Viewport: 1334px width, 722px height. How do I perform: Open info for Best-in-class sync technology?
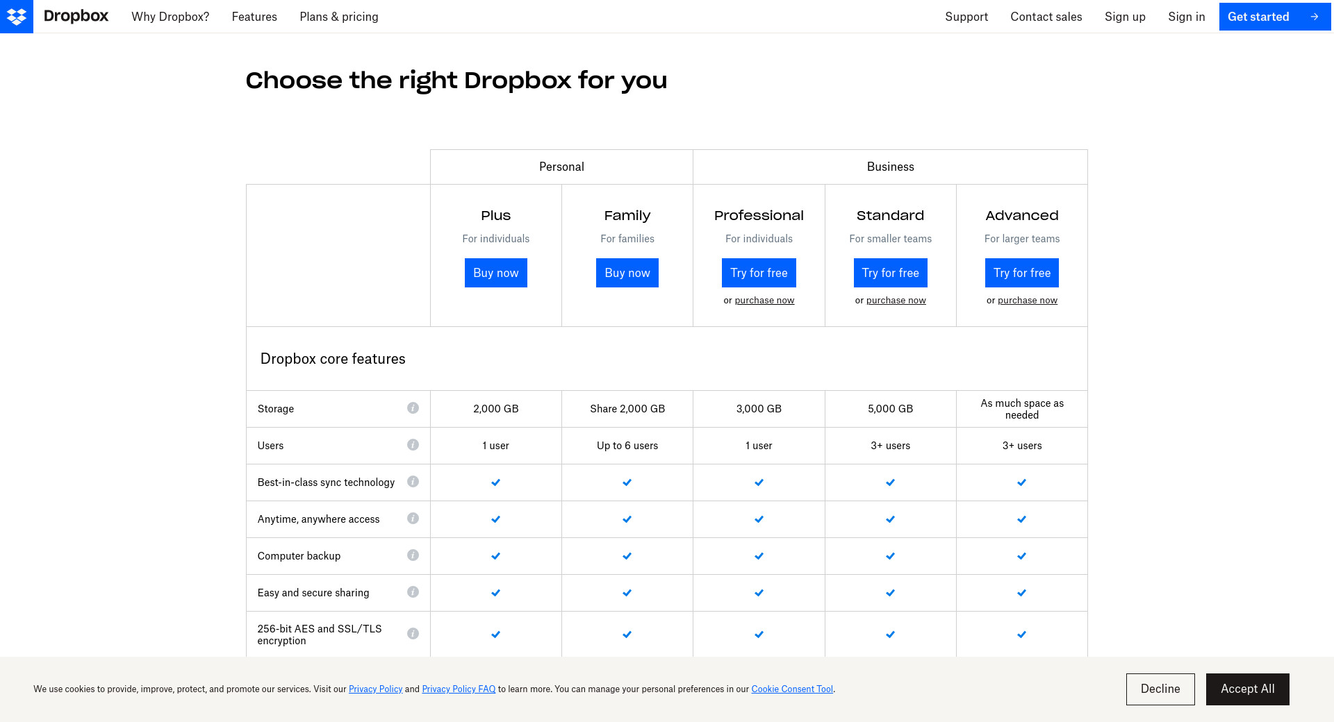413,482
